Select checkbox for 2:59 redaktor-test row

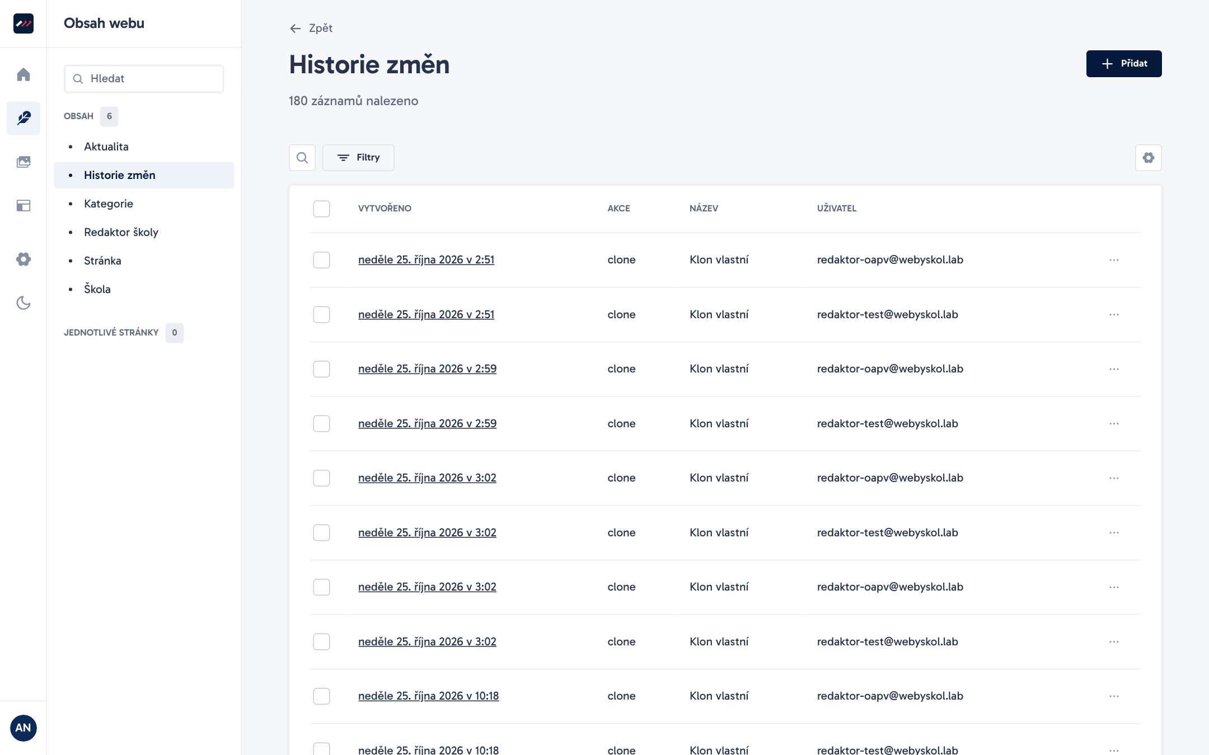(321, 423)
